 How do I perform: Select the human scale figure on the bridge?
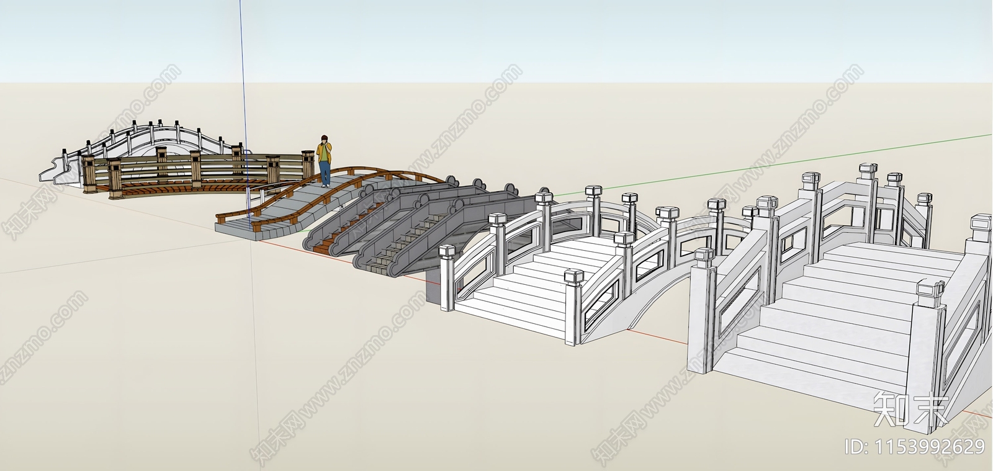click(324, 161)
